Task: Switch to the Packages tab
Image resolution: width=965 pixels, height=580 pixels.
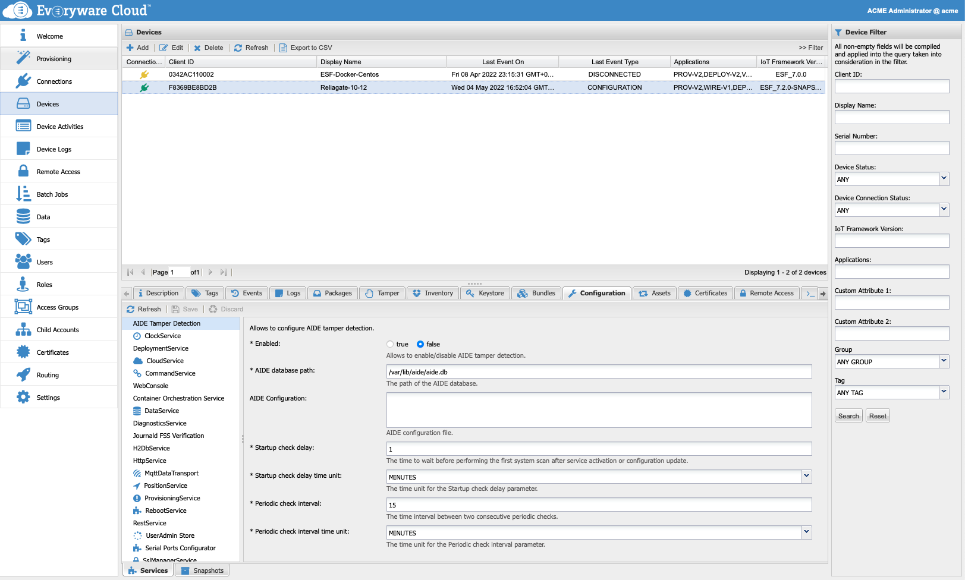Action: pos(332,293)
